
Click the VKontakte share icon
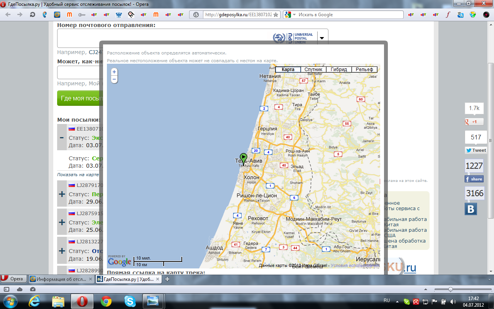point(471,209)
